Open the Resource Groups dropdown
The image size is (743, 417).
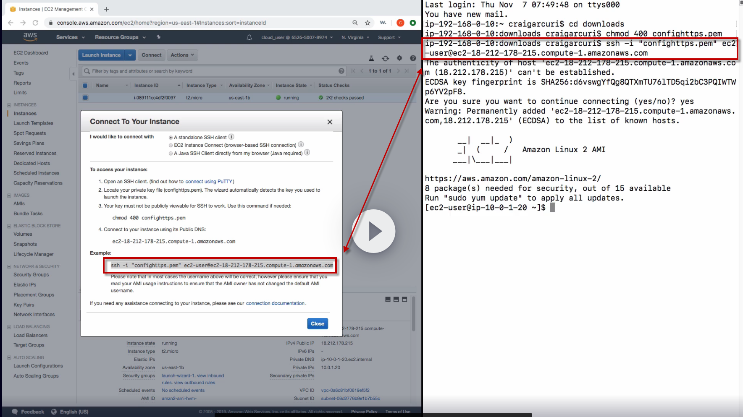coord(121,37)
